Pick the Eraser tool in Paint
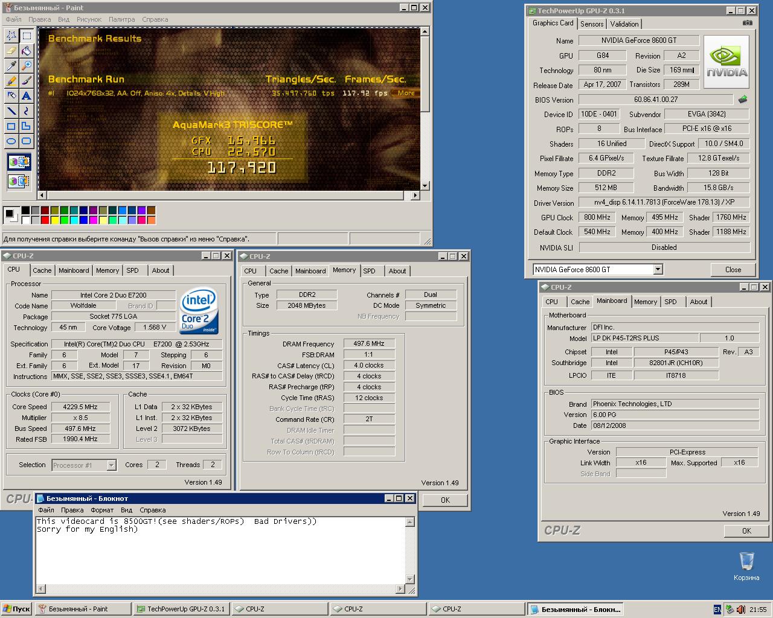Image resolution: width=773 pixels, height=618 pixels. pos(11,51)
